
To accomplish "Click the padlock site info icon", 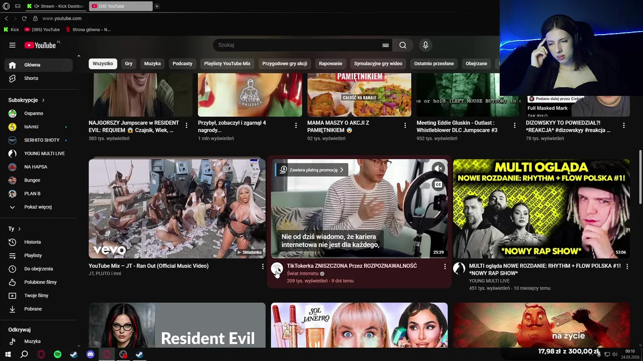I will click(35, 19).
